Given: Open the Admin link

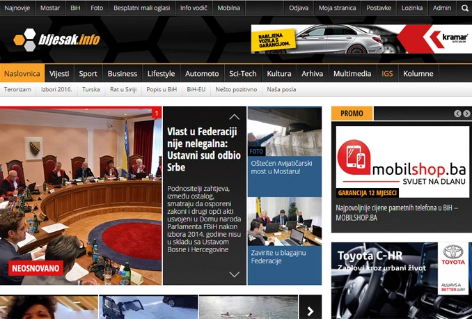Looking at the screenshot, I should 442,8.
